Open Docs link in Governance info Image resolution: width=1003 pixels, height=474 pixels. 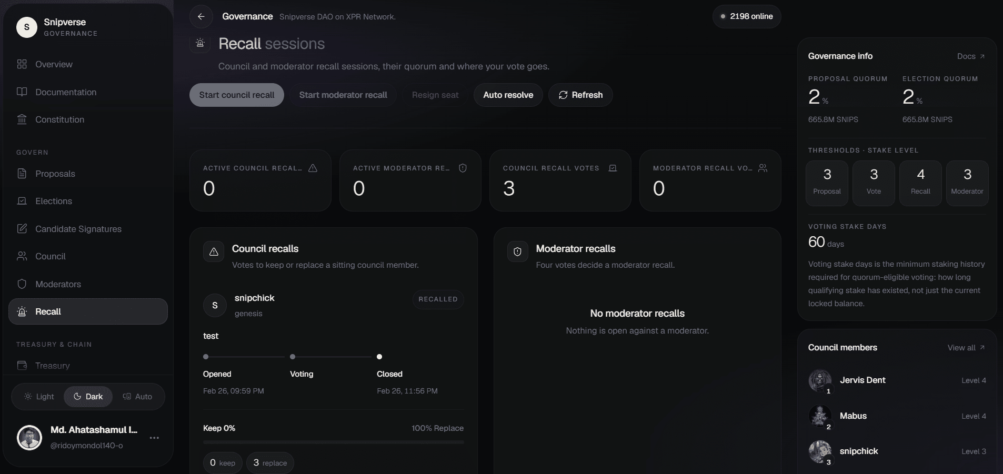pyautogui.click(x=971, y=56)
